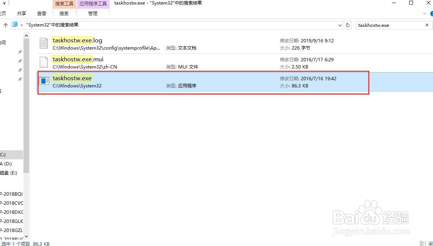This screenshot has height=246, width=433.
Task: Switch to large thumbnails view via status bar icon
Action: point(431,243)
